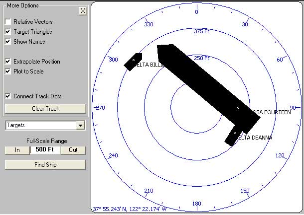
Task: Uncheck Connect Track Dots
Action: (8, 96)
